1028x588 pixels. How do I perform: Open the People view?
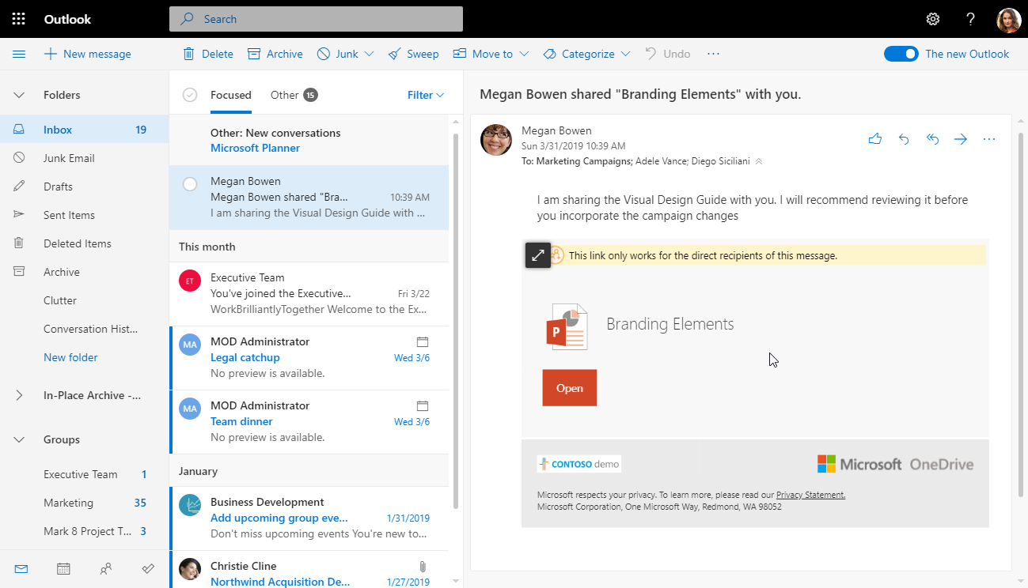pos(106,568)
